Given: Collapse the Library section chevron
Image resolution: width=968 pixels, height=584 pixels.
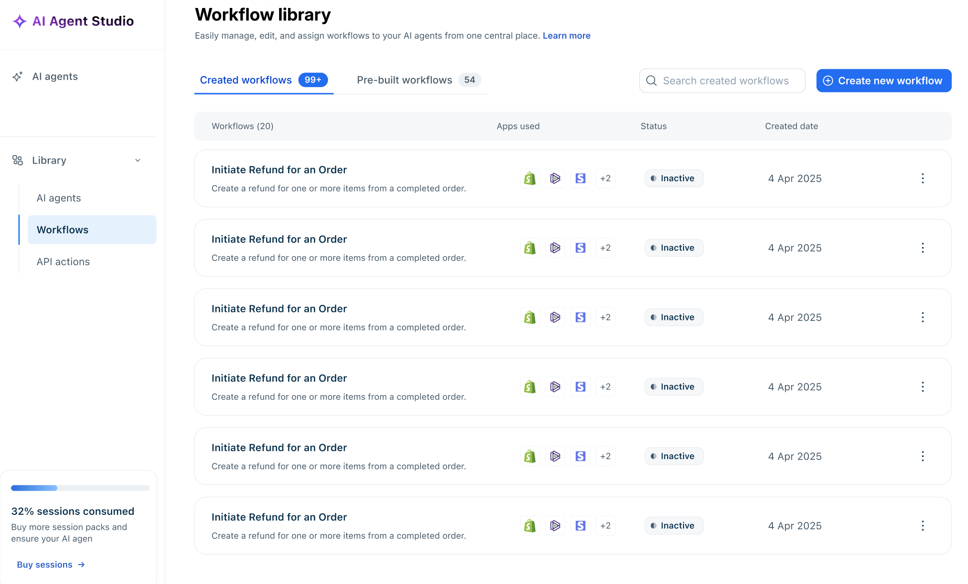Looking at the screenshot, I should point(138,160).
